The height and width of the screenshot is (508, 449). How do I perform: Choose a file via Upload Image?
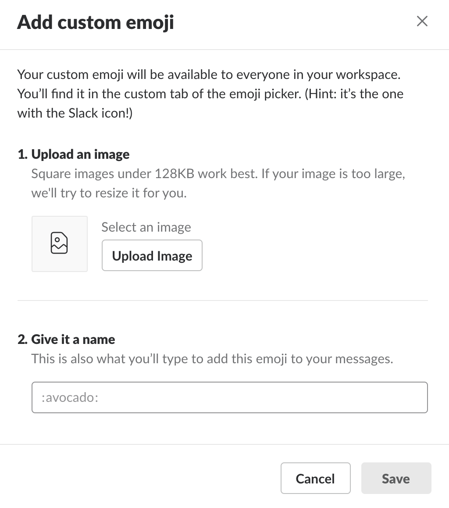[152, 255]
